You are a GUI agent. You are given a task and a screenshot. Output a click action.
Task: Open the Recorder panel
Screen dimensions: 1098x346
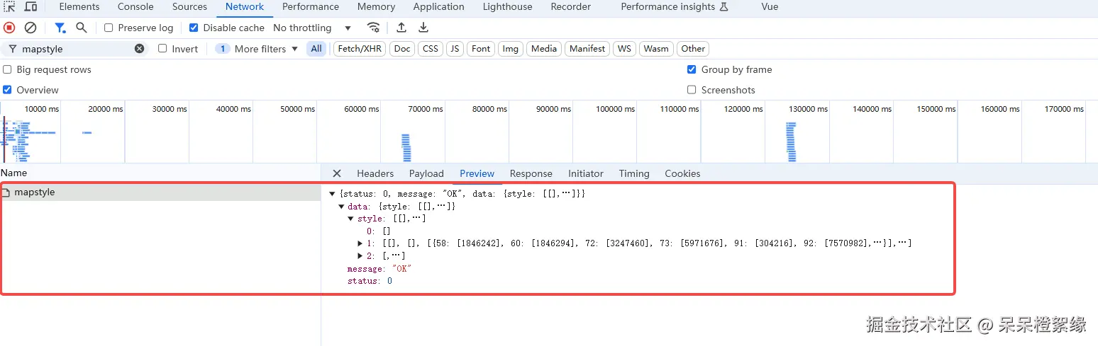click(571, 6)
